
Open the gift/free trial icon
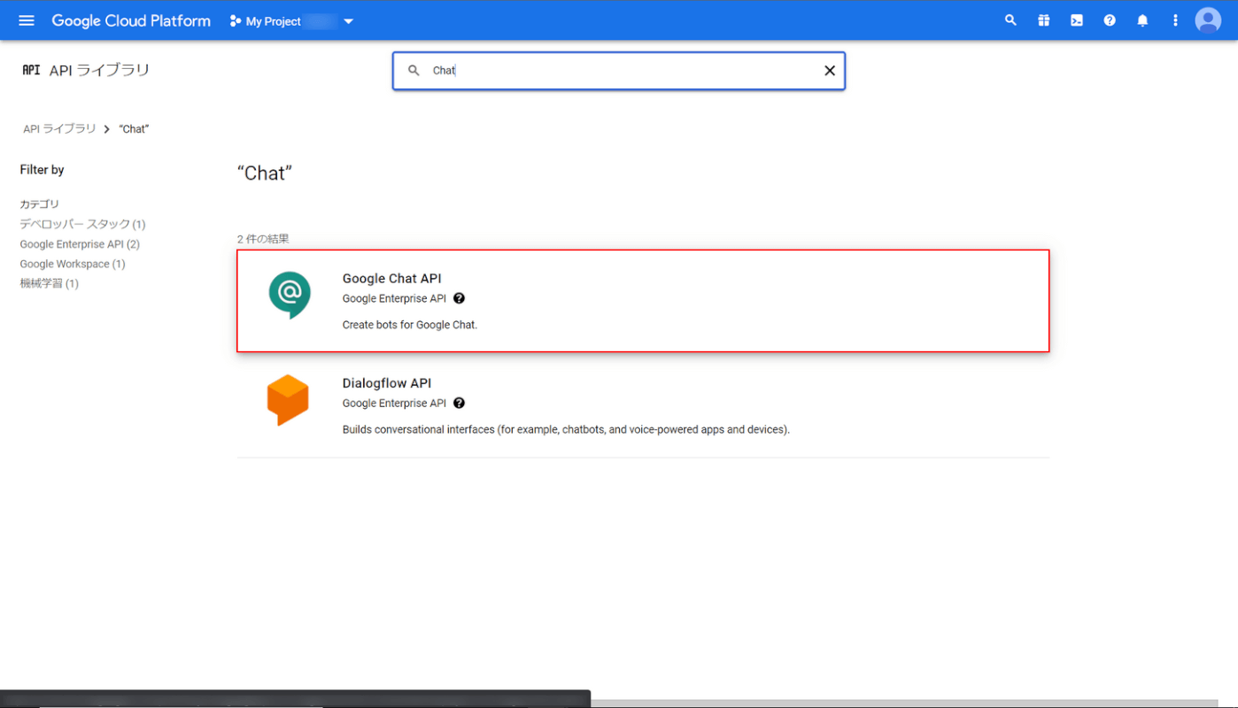(1044, 20)
